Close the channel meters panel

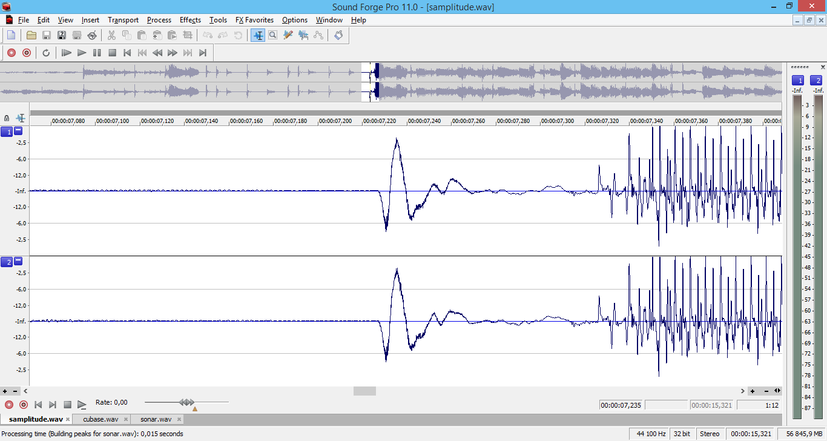pos(823,67)
